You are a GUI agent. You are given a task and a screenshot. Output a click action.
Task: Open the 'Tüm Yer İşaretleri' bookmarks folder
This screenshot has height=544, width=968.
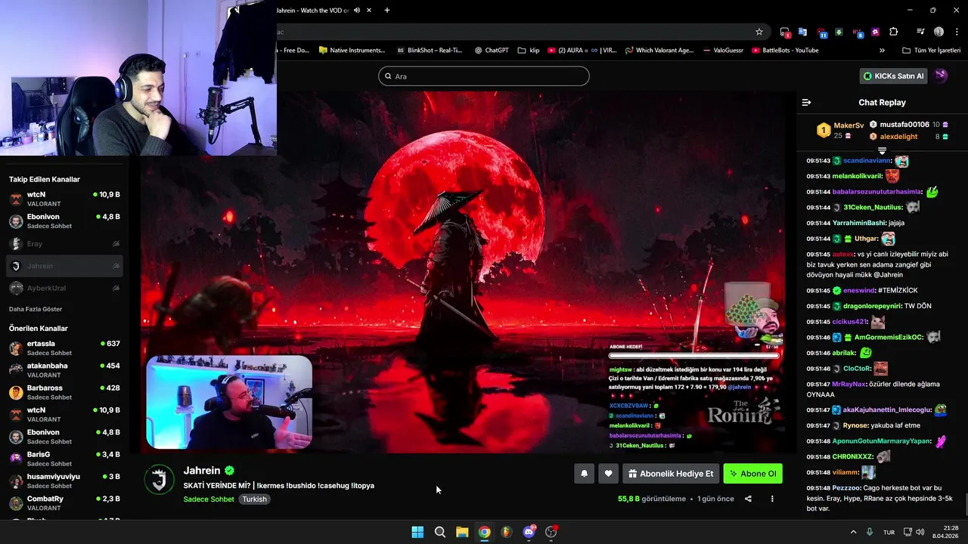(x=931, y=51)
